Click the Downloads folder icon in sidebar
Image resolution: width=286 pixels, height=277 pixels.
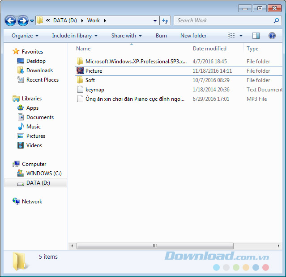point(21,70)
